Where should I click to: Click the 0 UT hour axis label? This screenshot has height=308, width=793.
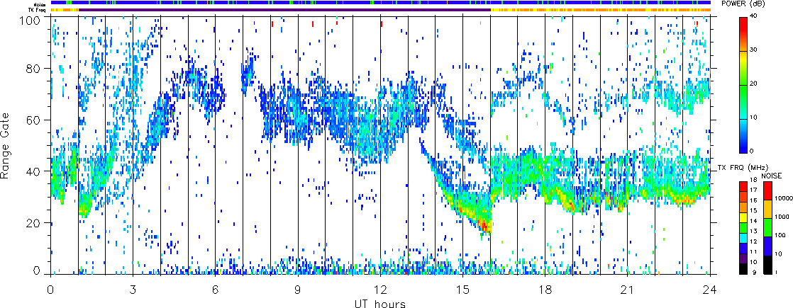pyautogui.click(x=50, y=290)
